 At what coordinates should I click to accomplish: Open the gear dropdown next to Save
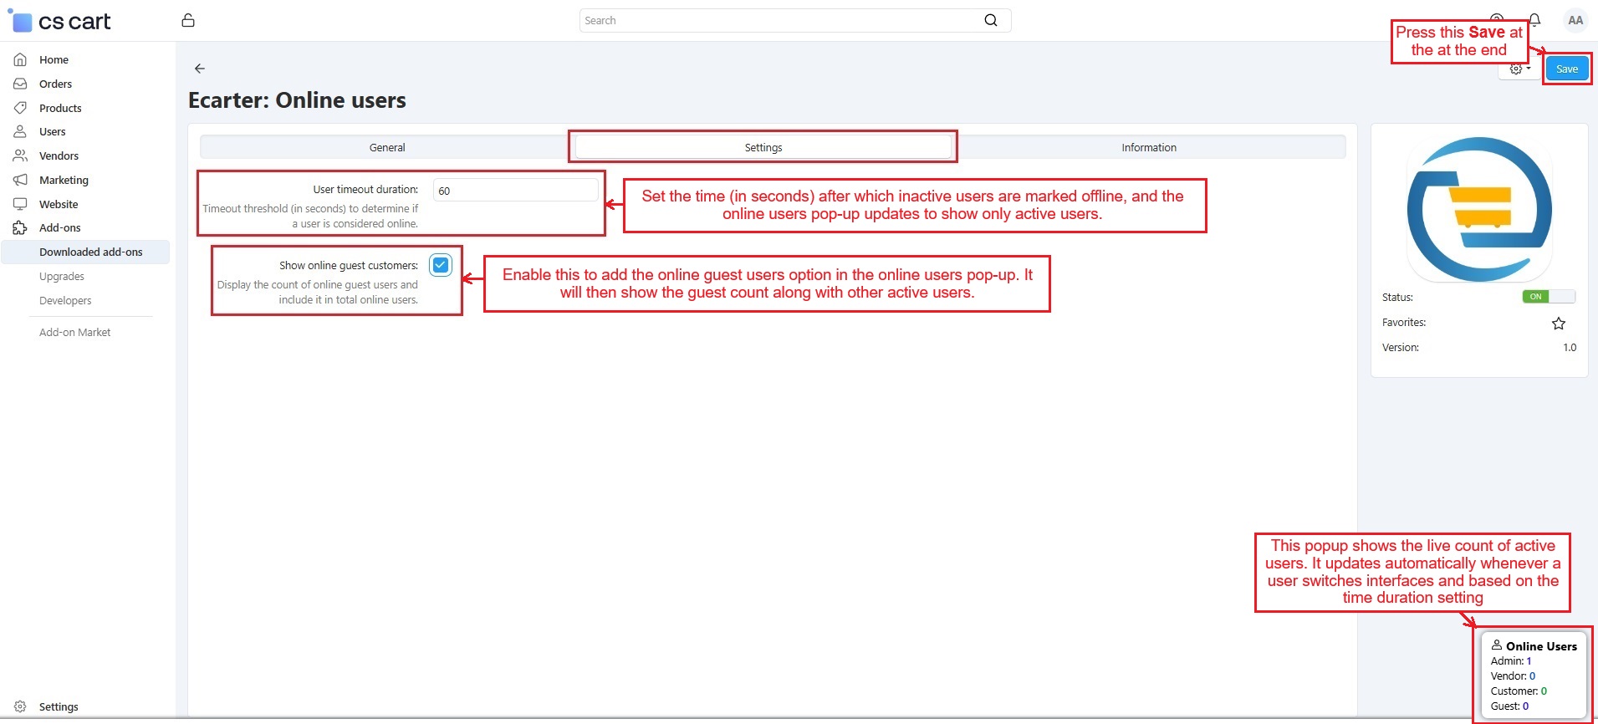[1519, 69]
